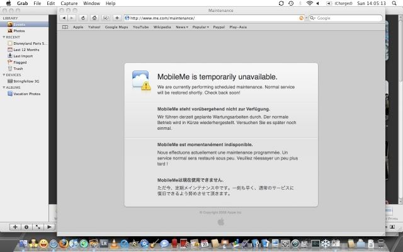Click Safari's back navigation arrow
This screenshot has width=403, height=252.
click(x=65, y=18)
